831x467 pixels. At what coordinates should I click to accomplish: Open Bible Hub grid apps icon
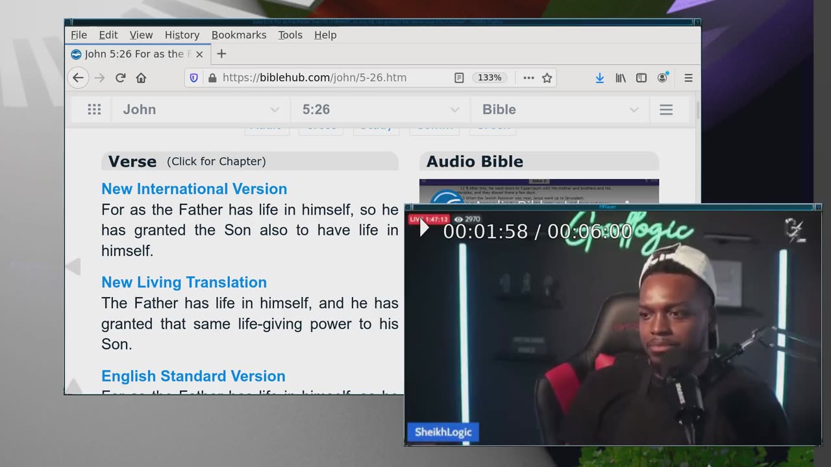tap(94, 110)
